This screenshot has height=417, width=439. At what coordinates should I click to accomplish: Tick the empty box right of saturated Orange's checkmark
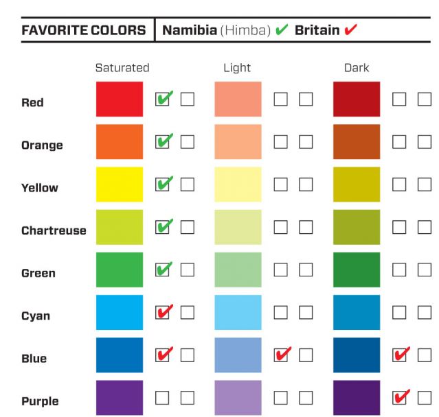tap(188, 142)
